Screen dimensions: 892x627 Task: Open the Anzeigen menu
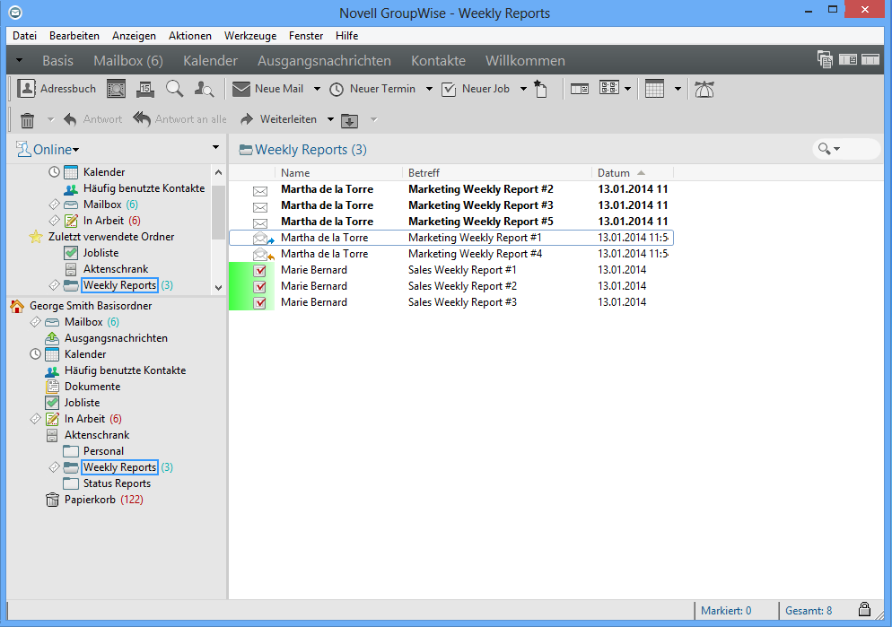(x=134, y=35)
